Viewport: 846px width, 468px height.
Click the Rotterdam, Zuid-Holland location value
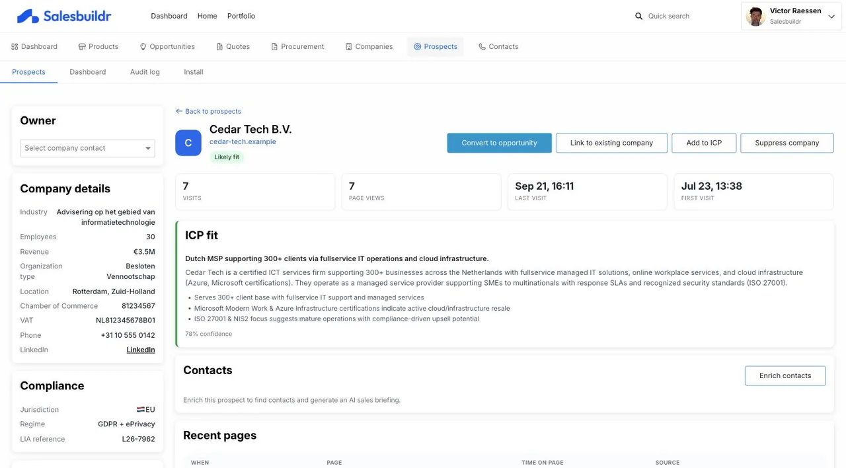pos(114,292)
